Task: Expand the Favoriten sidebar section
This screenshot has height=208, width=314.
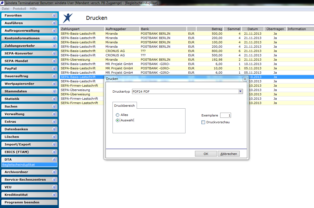Action: click(x=30, y=15)
